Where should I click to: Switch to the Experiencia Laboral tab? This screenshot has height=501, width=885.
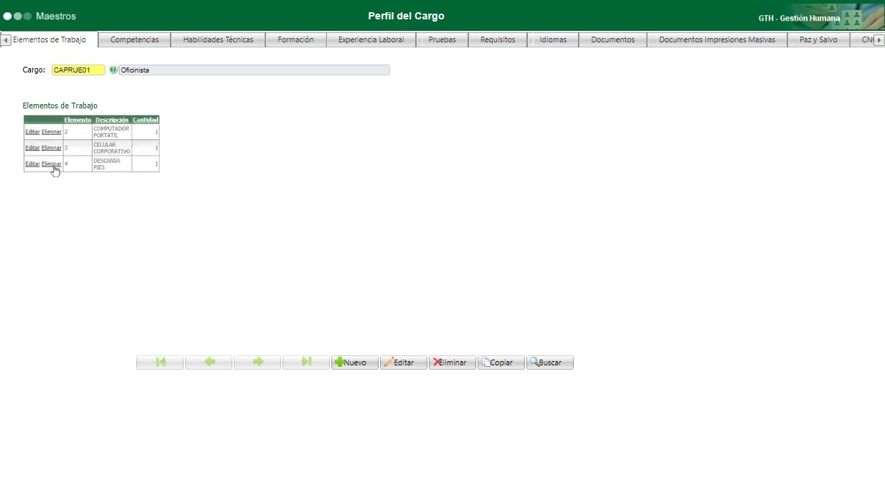371,40
